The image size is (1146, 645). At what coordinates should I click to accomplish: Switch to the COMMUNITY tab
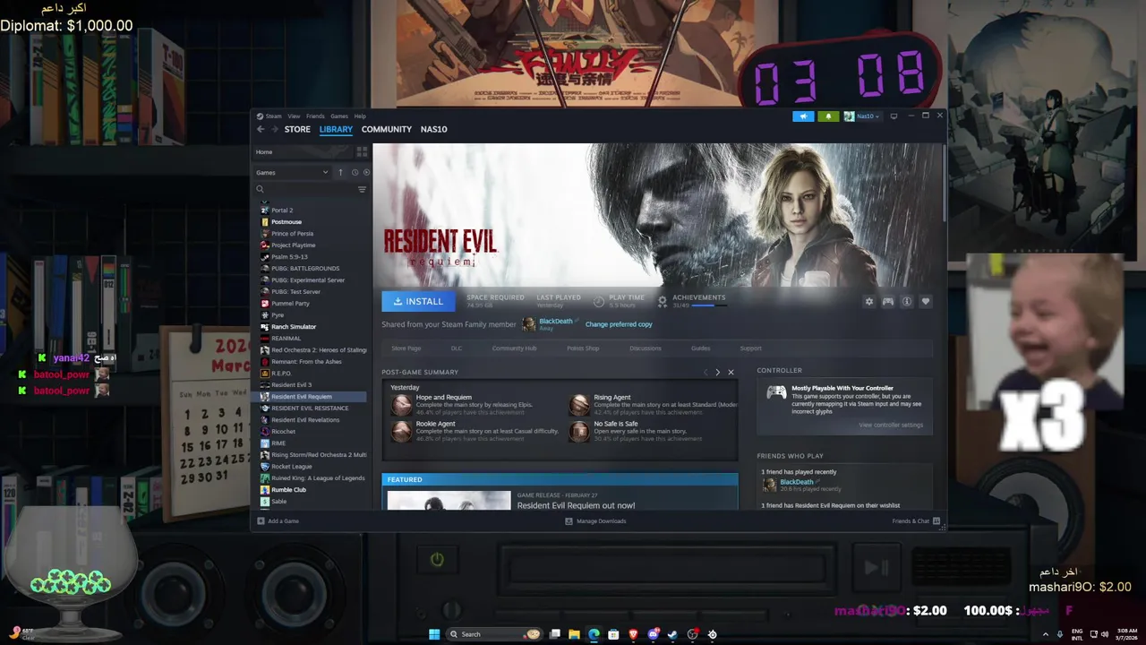click(387, 129)
